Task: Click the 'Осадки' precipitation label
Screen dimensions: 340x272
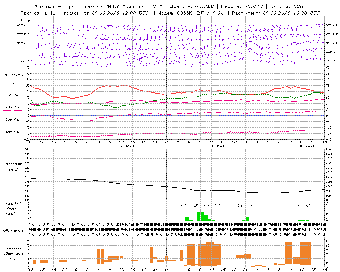Action: (x=14, y=209)
